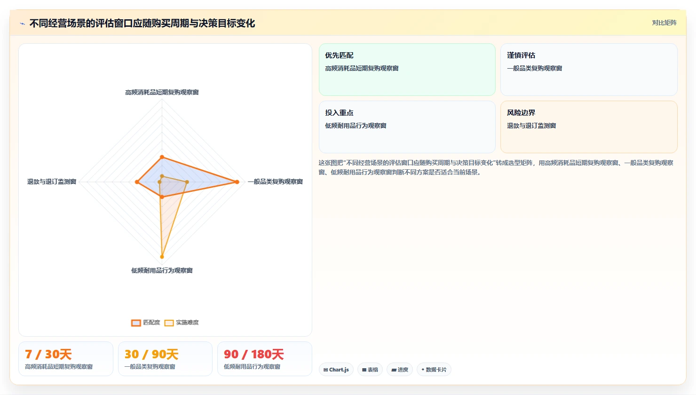Click the orange data point on 高频消耗品短期复购观察窗 axis
This screenshot has width=696, height=395.
(162, 157)
